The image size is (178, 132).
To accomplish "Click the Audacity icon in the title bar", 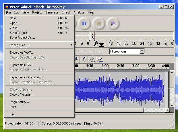I will 7,7.
